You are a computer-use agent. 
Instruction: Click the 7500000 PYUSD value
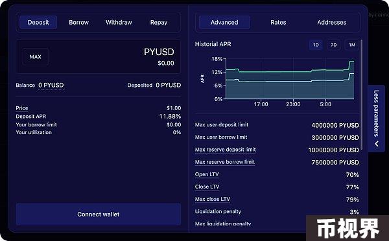pos(335,163)
